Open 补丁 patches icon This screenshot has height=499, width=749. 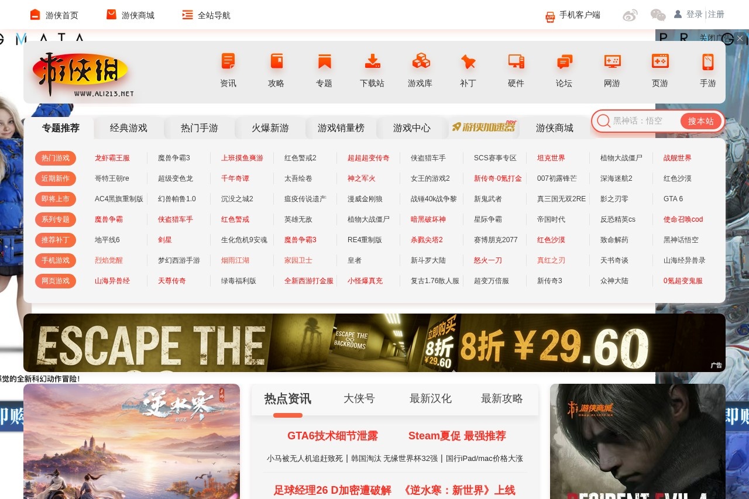point(468,61)
